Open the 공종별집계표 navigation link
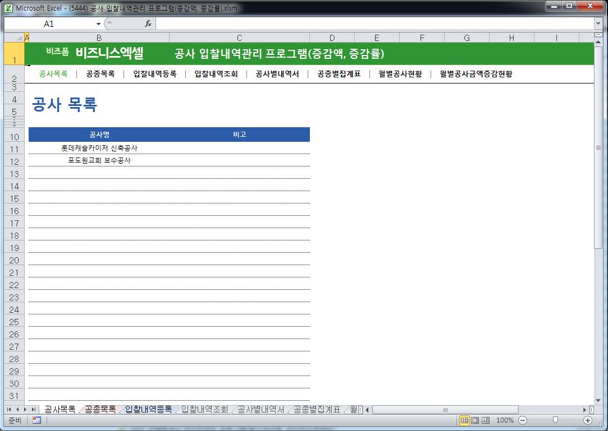 339,73
